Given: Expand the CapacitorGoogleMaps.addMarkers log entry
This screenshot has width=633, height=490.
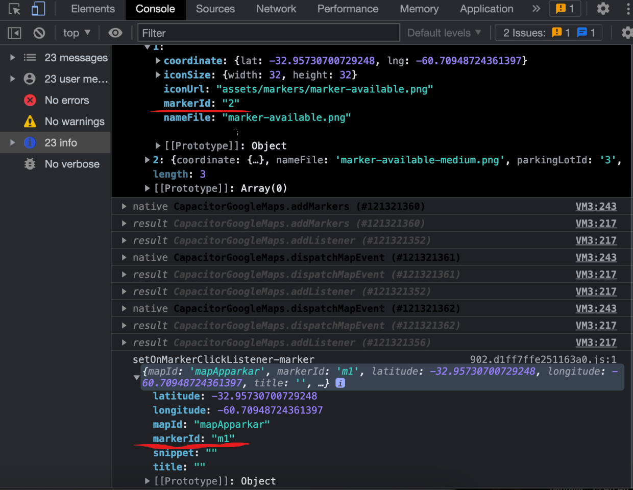Looking at the screenshot, I should coord(123,206).
